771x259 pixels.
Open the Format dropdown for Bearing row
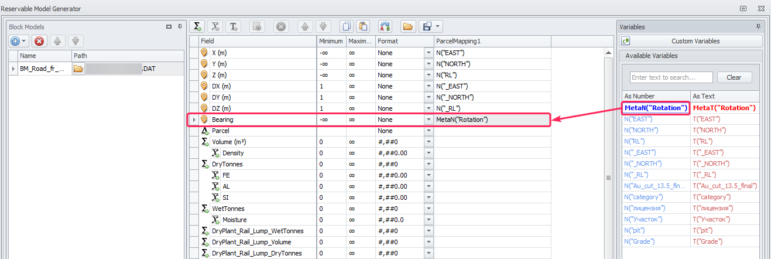(428, 120)
